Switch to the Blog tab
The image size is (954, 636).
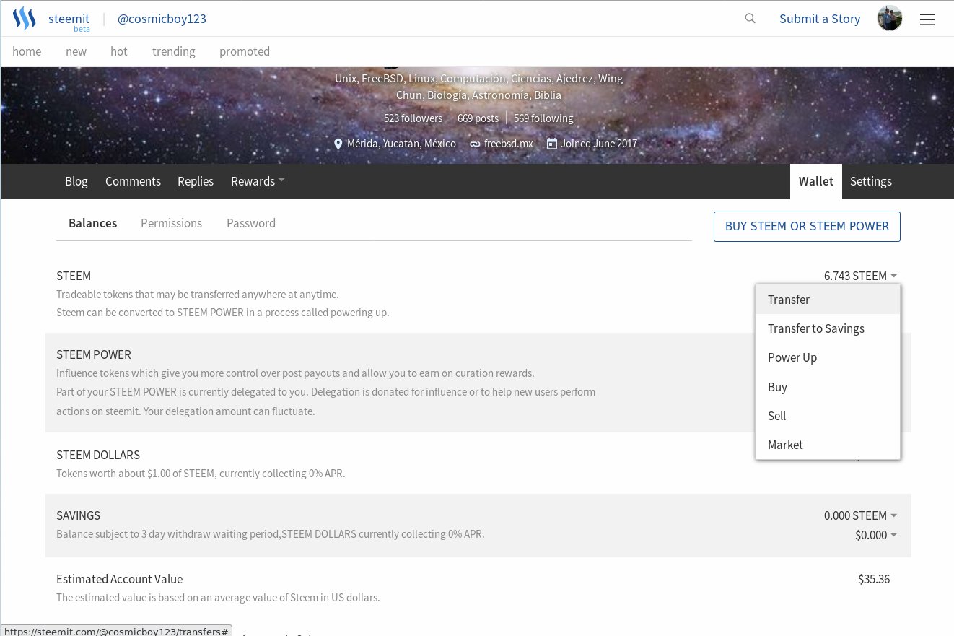click(x=76, y=181)
